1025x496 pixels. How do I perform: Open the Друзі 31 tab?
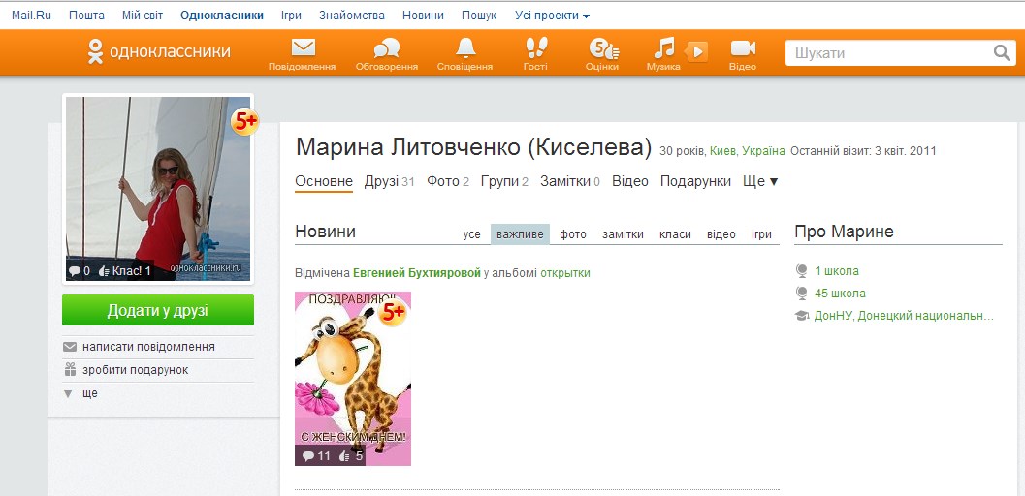click(x=390, y=181)
